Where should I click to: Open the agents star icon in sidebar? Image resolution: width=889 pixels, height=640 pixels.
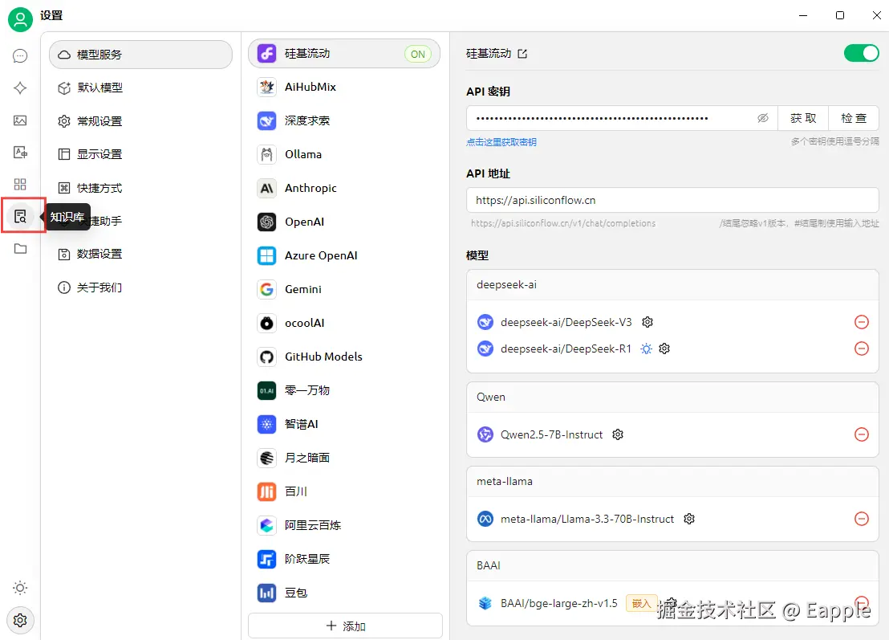(x=20, y=88)
